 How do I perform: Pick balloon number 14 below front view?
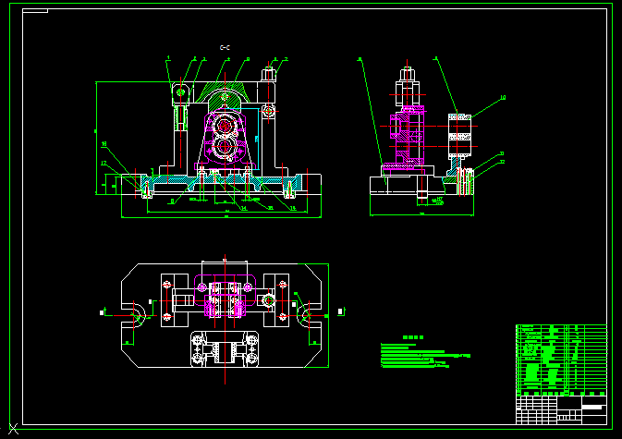click(244, 208)
